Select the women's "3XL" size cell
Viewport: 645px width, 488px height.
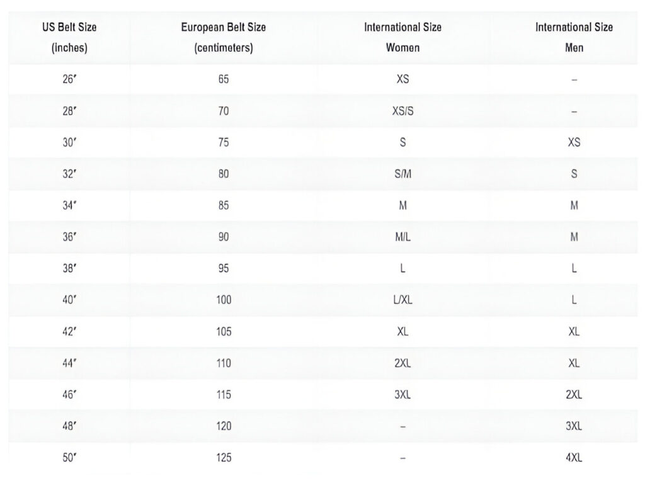402,395
